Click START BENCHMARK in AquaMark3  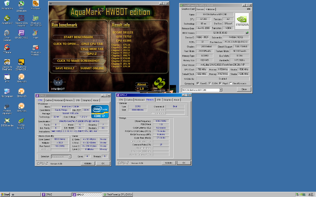coord(78,37)
